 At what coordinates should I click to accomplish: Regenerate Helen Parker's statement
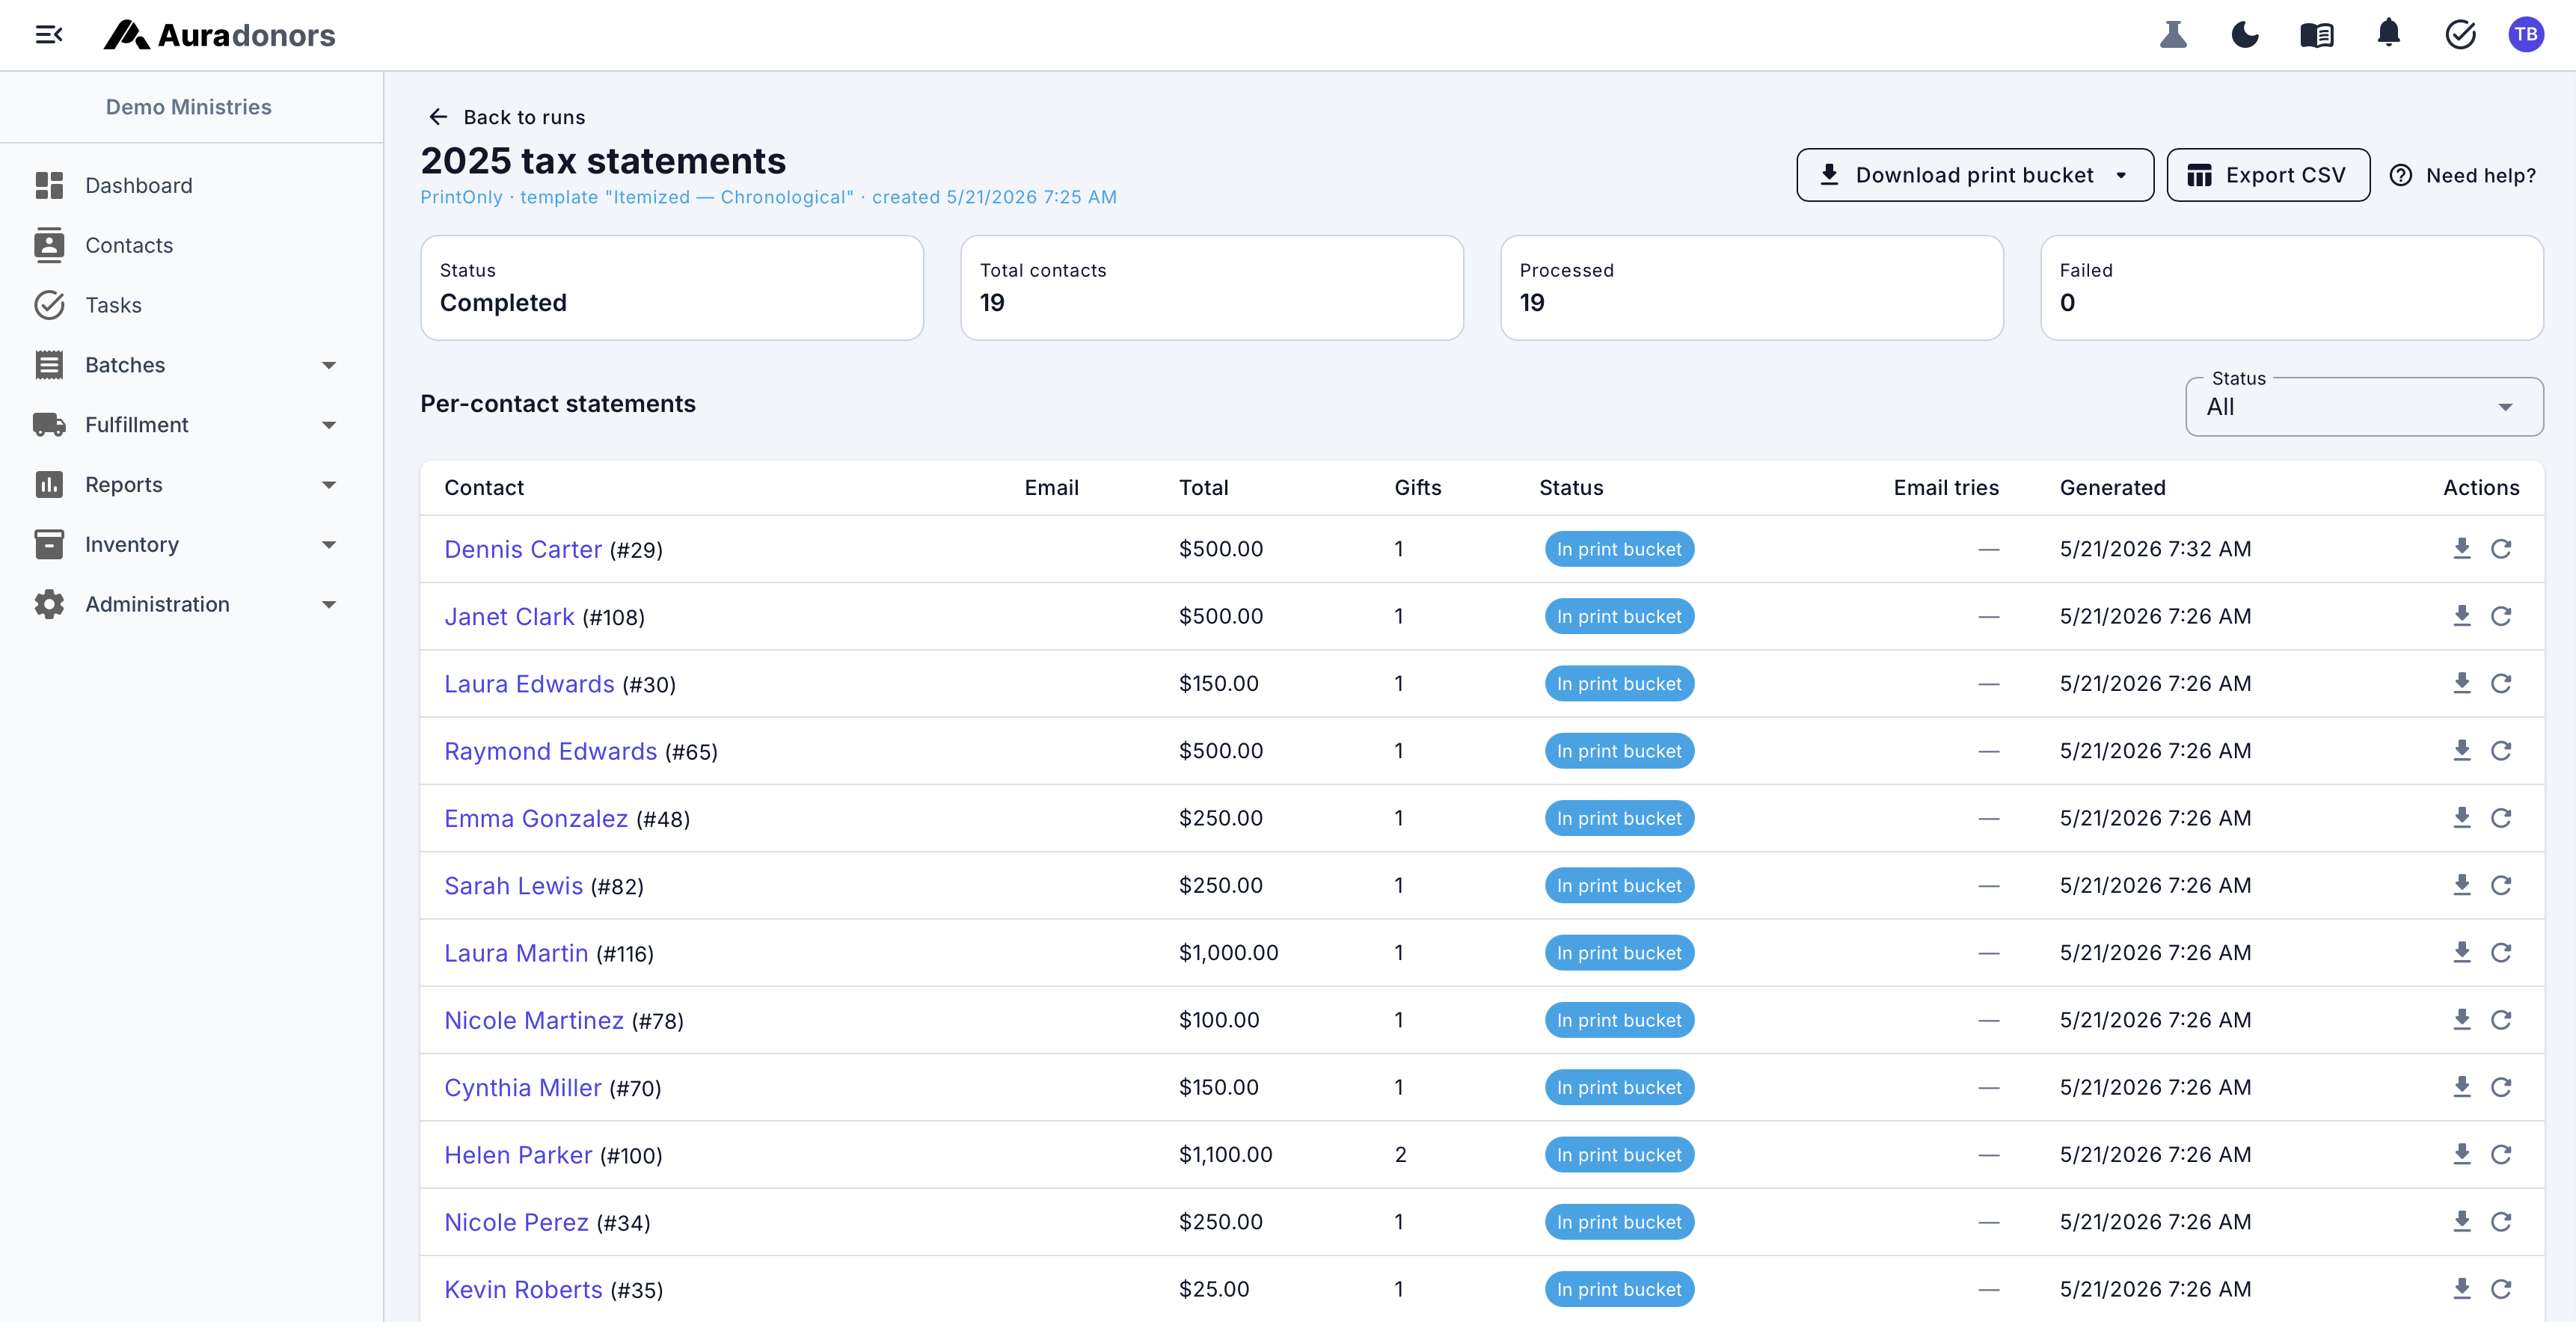coord(2501,1154)
